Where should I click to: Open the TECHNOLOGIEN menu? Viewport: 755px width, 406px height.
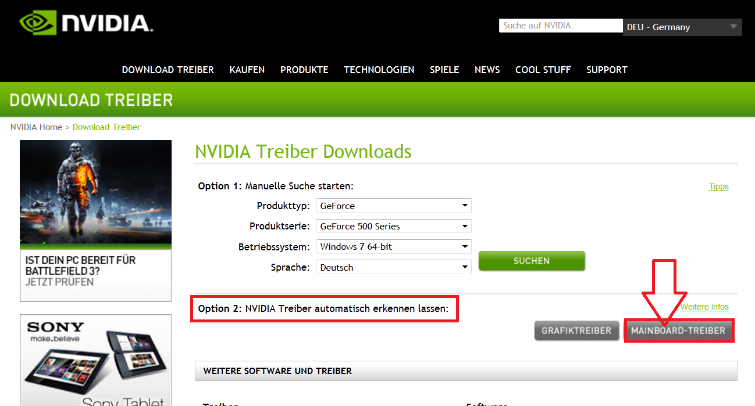coord(379,70)
